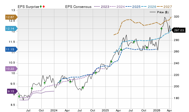This screenshot has height=112, width=189.
Task: Toggle the 2023 consensus legend entry
Action: [102, 7]
